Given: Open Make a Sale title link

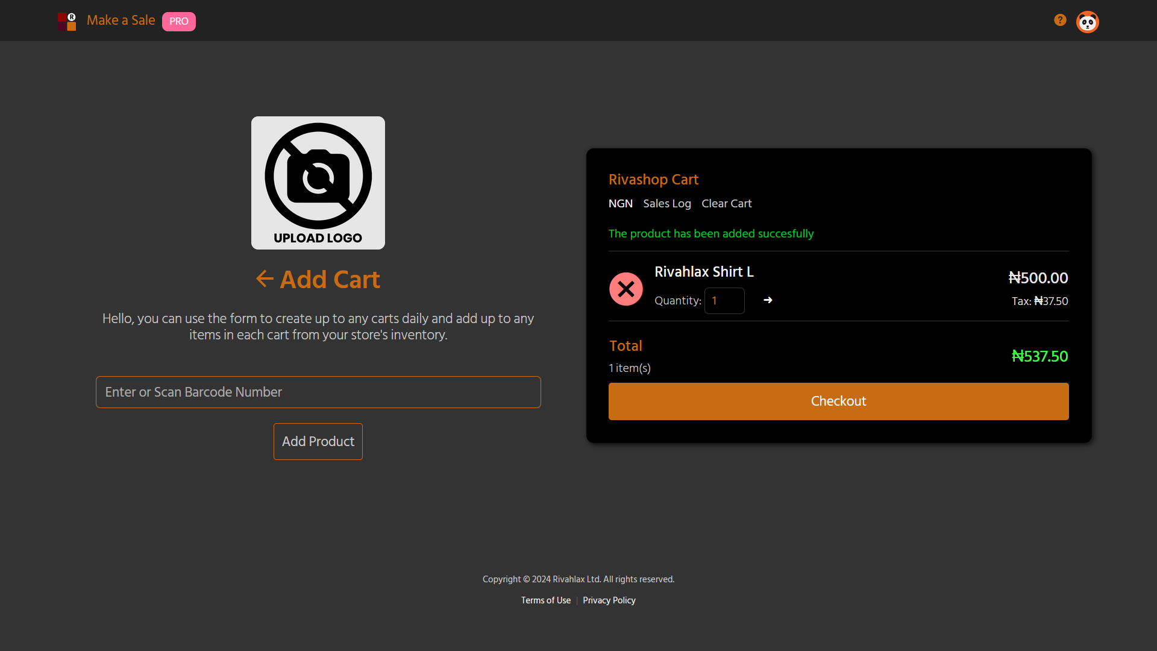Looking at the screenshot, I should 121,20.
